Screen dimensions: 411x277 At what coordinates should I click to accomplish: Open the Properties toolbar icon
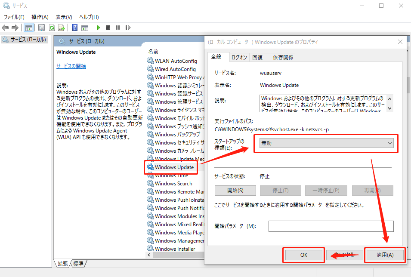click(41, 28)
